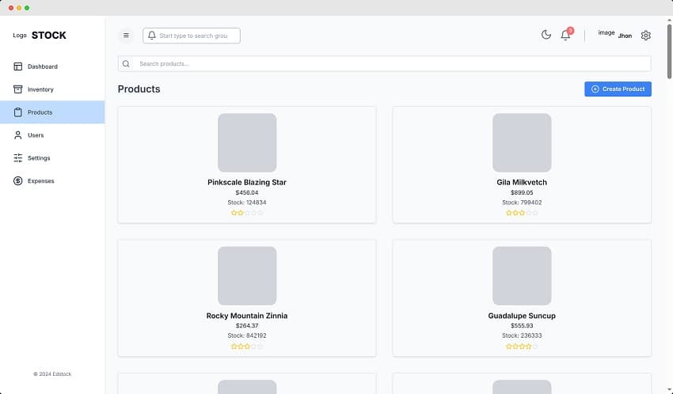
Task: Click Stock: 842192 text
Action: click(x=247, y=335)
